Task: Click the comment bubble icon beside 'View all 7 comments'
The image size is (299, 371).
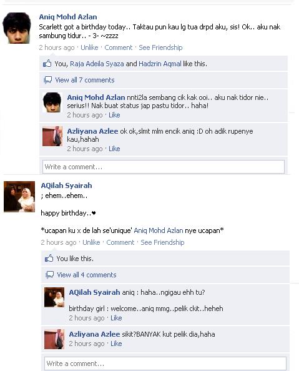Action: (x=47, y=80)
